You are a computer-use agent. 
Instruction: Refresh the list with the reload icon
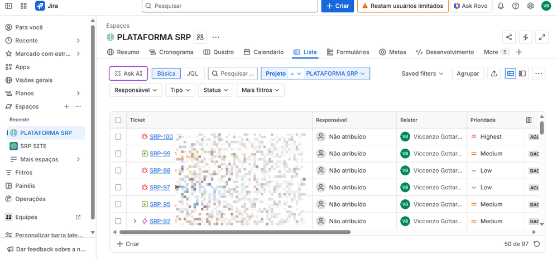[537, 244]
